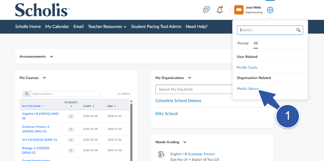This screenshot has width=324, height=161.
Task: Click the Josie Wells avatar icon
Action: [239, 10]
